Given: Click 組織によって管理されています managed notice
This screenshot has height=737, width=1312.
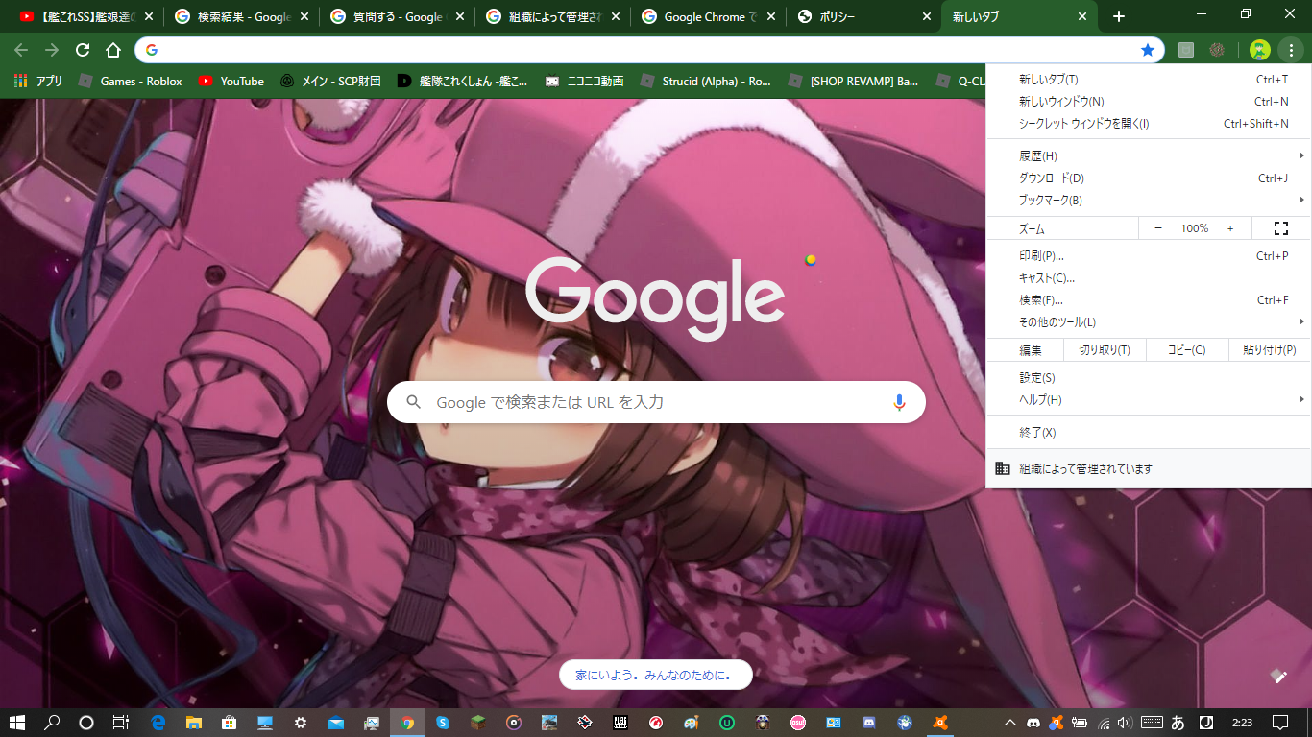Looking at the screenshot, I should click(1149, 468).
